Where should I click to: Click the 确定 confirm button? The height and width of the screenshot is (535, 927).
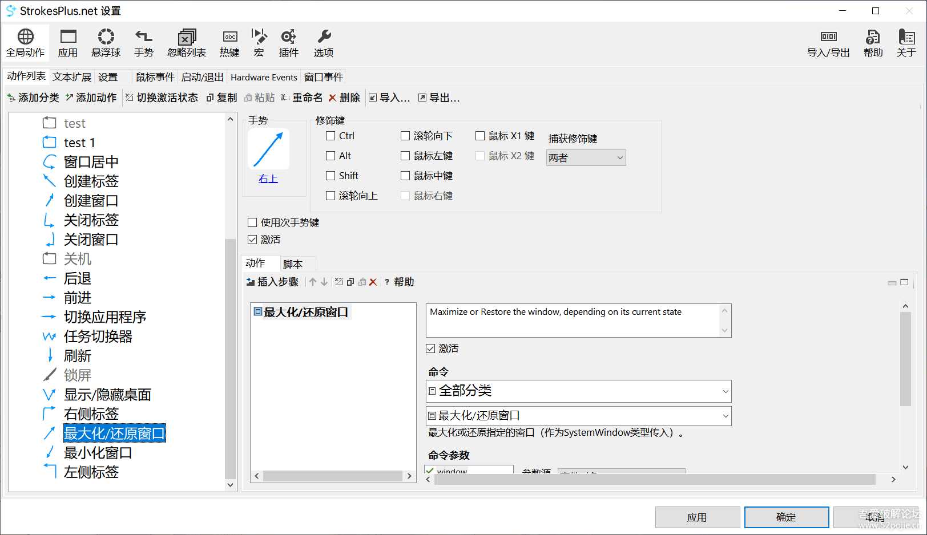786,517
